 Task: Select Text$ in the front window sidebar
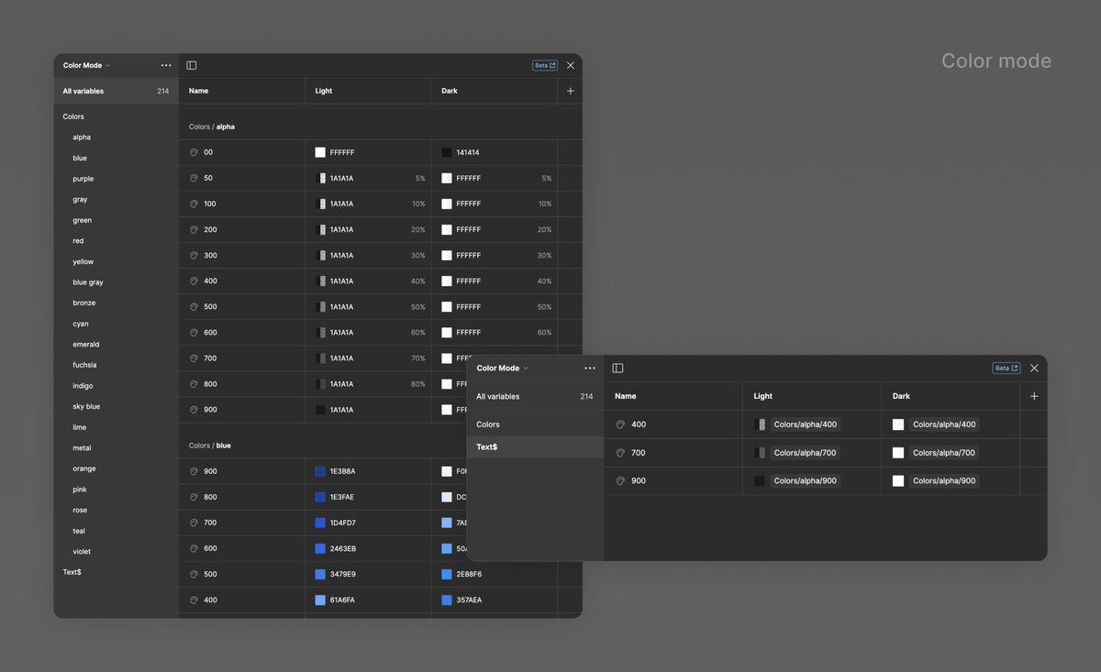pos(535,447)
